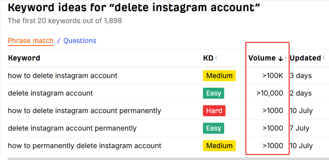Click the Medium KD badge in first row
Image resolution: width=329 pixels, height=160 pixels.
[x=219, y=76]
